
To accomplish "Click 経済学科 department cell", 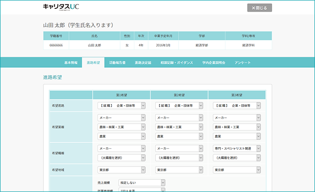I will click(x=248, y=45).
